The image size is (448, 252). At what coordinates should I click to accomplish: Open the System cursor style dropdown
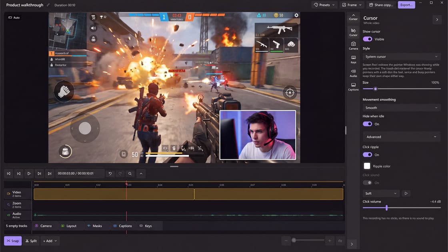coord(402,56)
